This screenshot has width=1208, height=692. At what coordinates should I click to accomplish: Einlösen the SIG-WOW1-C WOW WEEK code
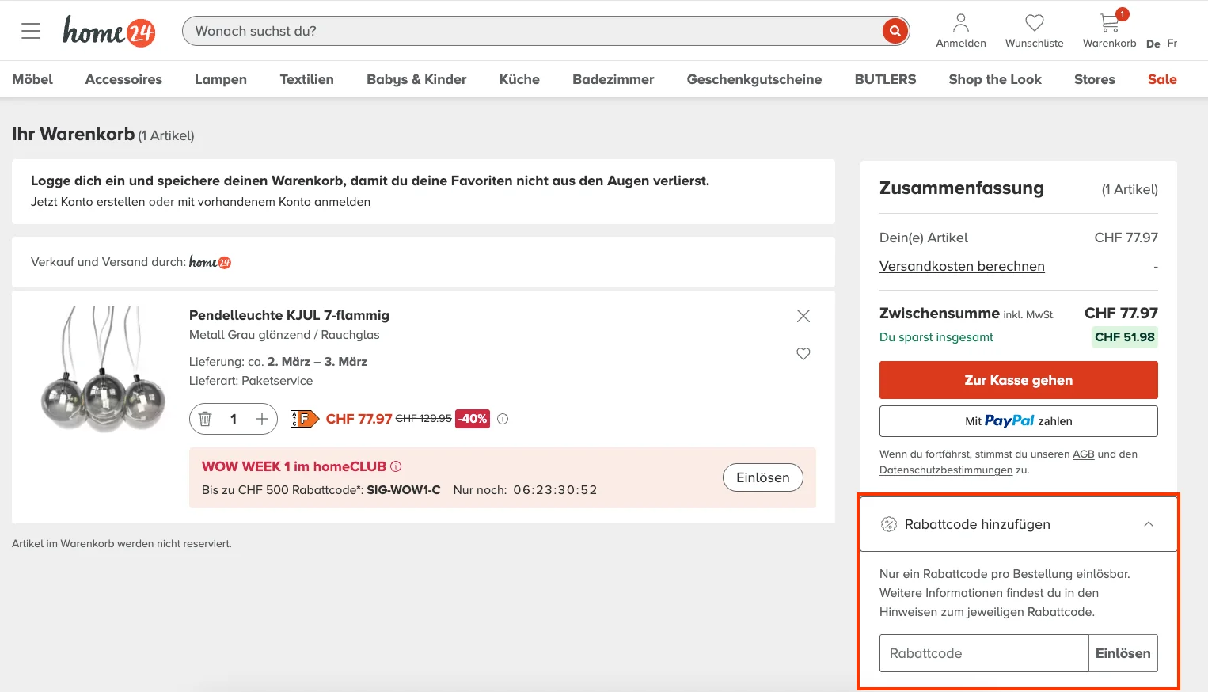762,477
